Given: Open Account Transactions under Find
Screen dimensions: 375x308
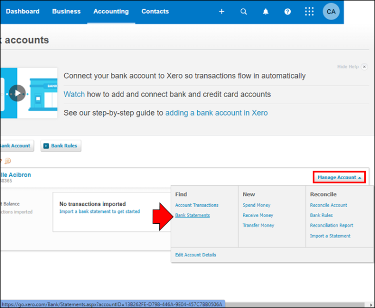Looking at the screenshot, I should coord(197,205).
